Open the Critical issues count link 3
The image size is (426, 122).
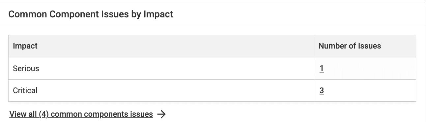322,91
